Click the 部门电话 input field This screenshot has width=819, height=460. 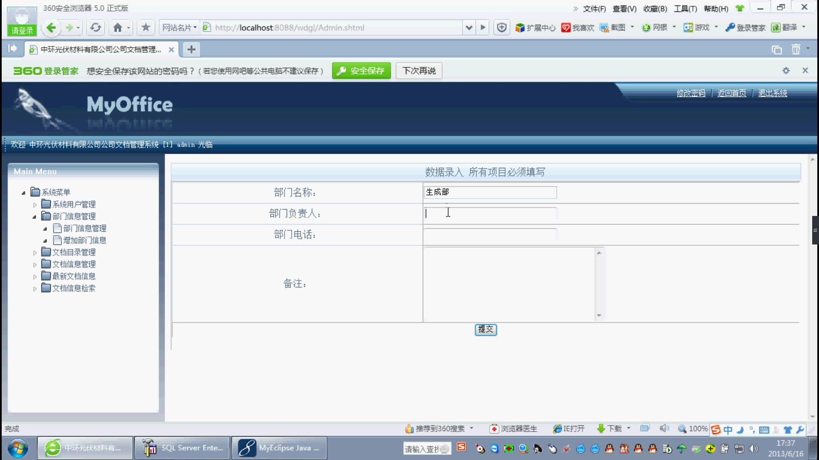tap(490, 235)
